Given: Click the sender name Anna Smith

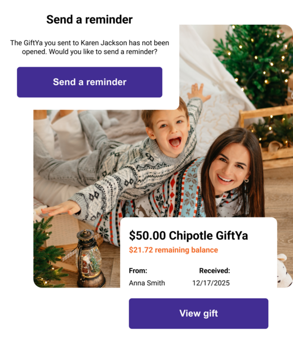Looking at the screenshot, I should [147, 283].
